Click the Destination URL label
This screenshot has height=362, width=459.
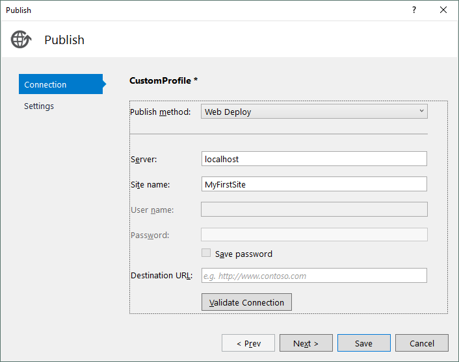(161, 276)
